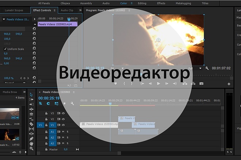This screenshot has height=160, width=241.
Task: Expand the Pexels Videos 15... clip disclosure triangle
Action: click(x=4, y=19)
